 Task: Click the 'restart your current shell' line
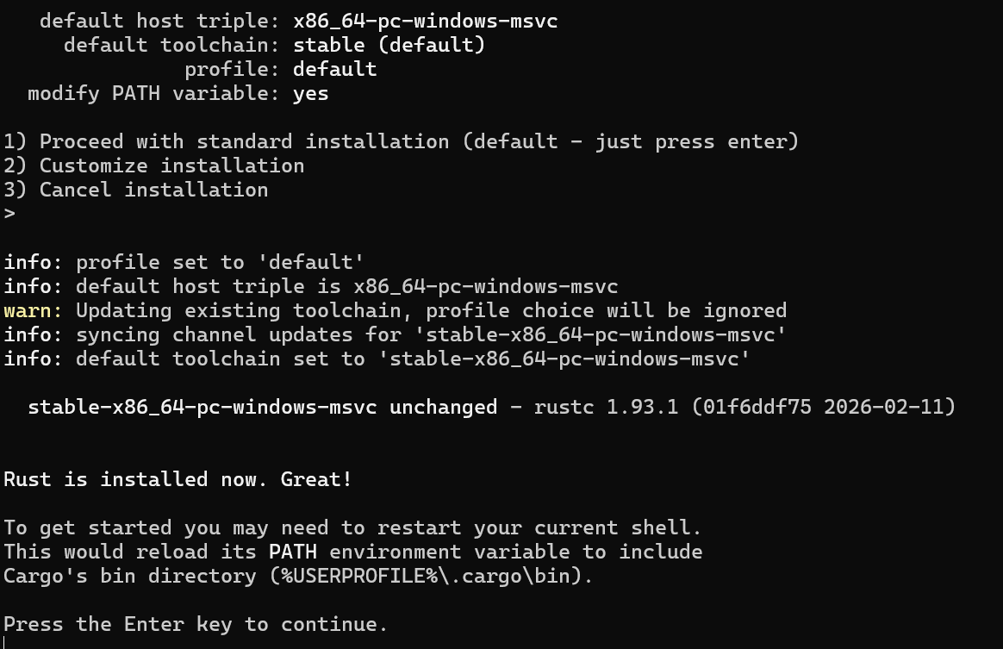[352, 527]
